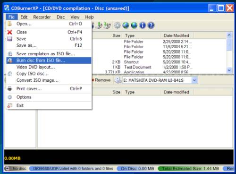Open the Recorder menu
The width and height of the screenshot is (236, 174).
coord(42,17)
